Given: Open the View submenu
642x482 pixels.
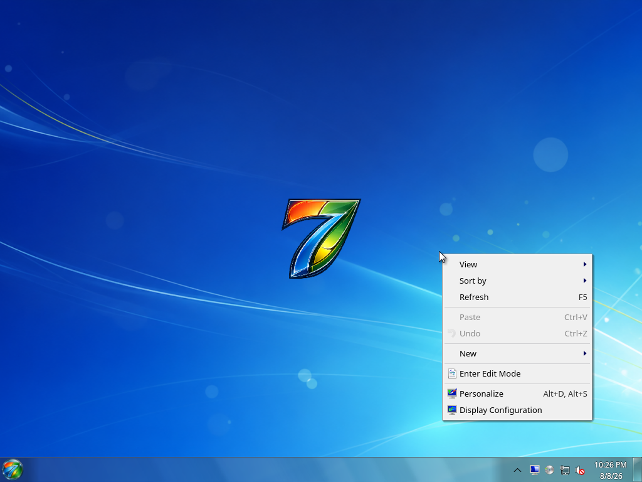Looking at the screenshot, I should click(x=517, y=264).
